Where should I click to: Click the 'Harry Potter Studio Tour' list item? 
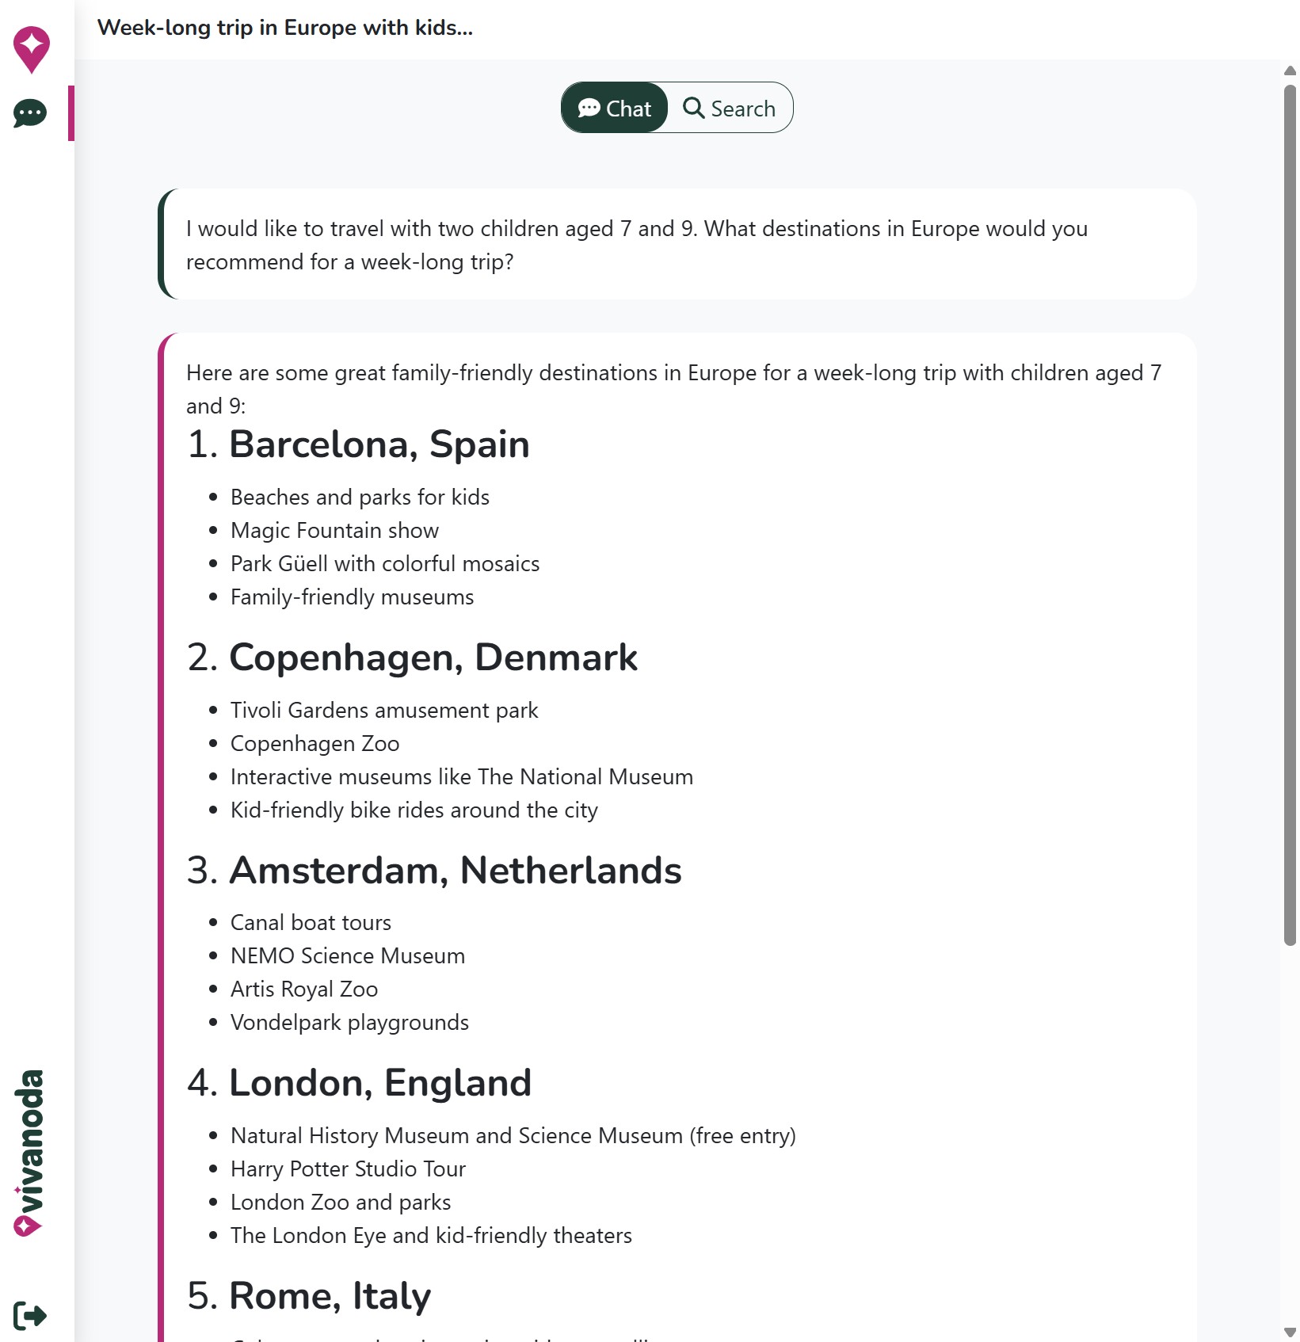click(x=348, y=1169)
